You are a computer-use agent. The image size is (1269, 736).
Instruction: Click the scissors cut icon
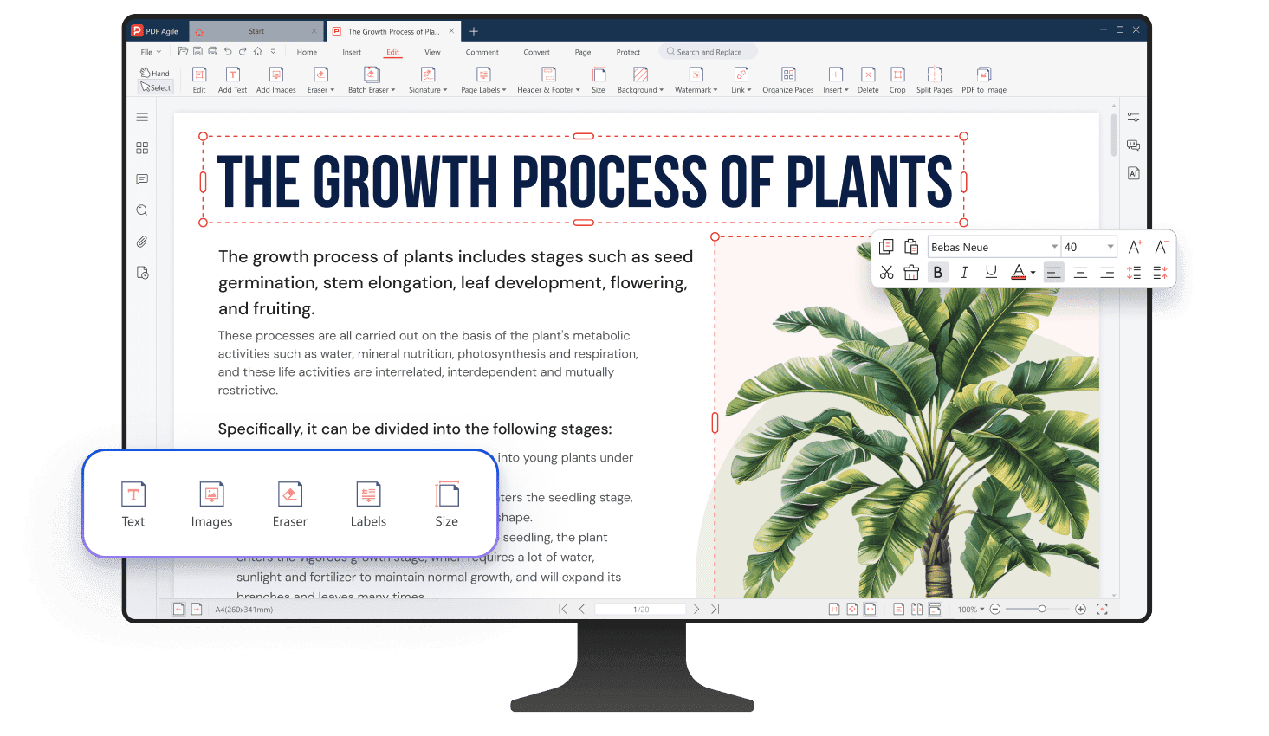coord(886,273)
